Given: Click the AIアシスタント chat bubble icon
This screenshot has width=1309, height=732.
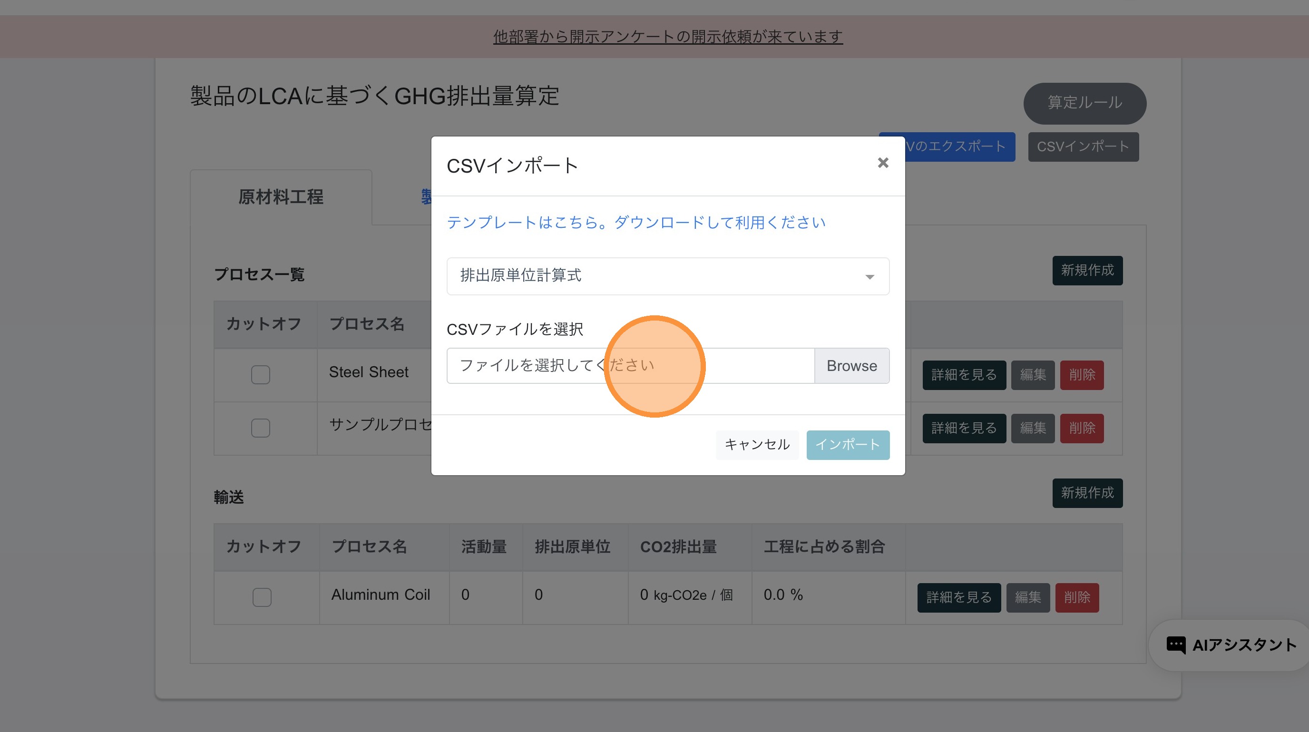Looking at the screenshot, I should point(1175,644).
